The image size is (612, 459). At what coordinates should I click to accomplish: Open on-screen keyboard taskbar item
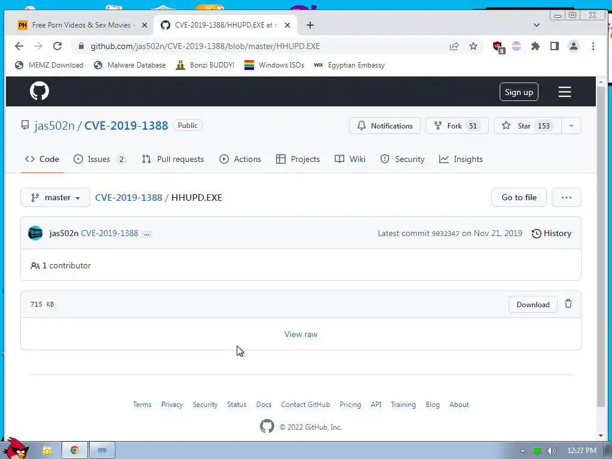(x=102, y=450)
